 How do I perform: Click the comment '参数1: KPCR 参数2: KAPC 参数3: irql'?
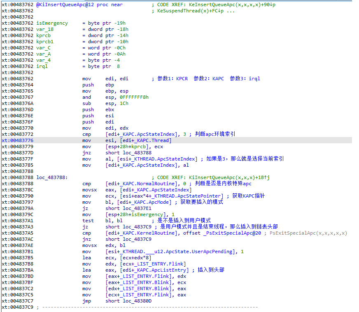(209, 79)
